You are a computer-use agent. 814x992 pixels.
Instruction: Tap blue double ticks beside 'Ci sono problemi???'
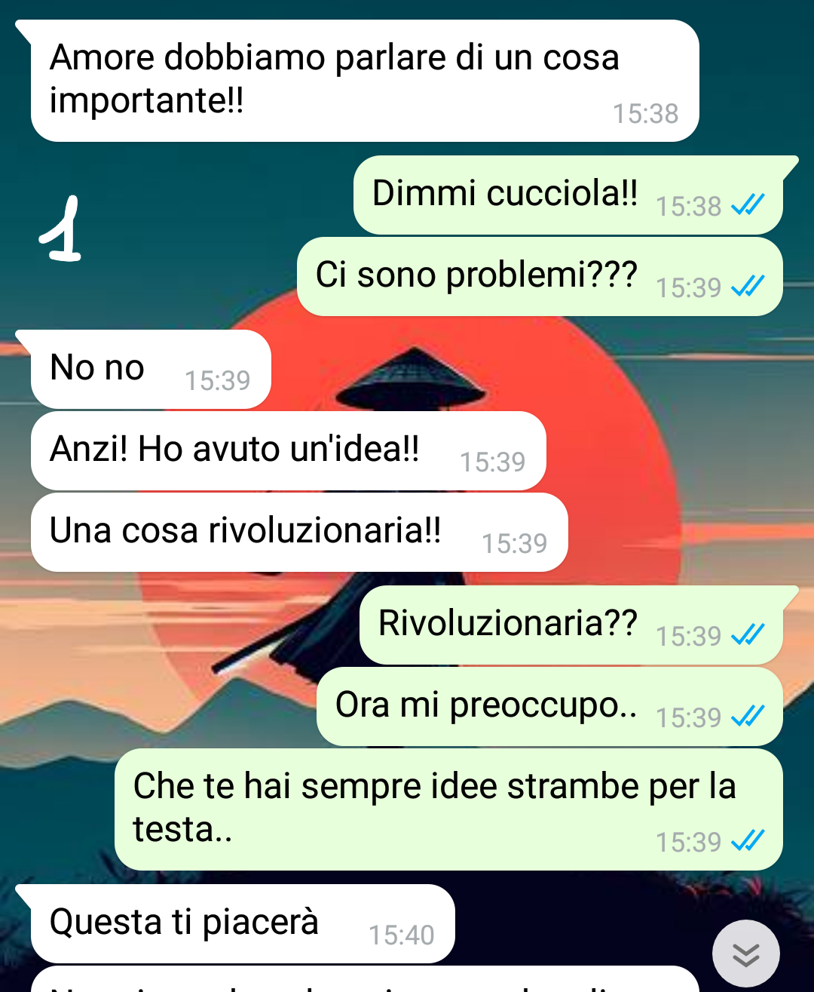pyautogui.click(x=748, y=286)
